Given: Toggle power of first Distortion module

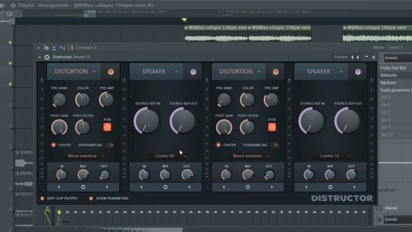Looking at the screenshot, I should 111,72.
